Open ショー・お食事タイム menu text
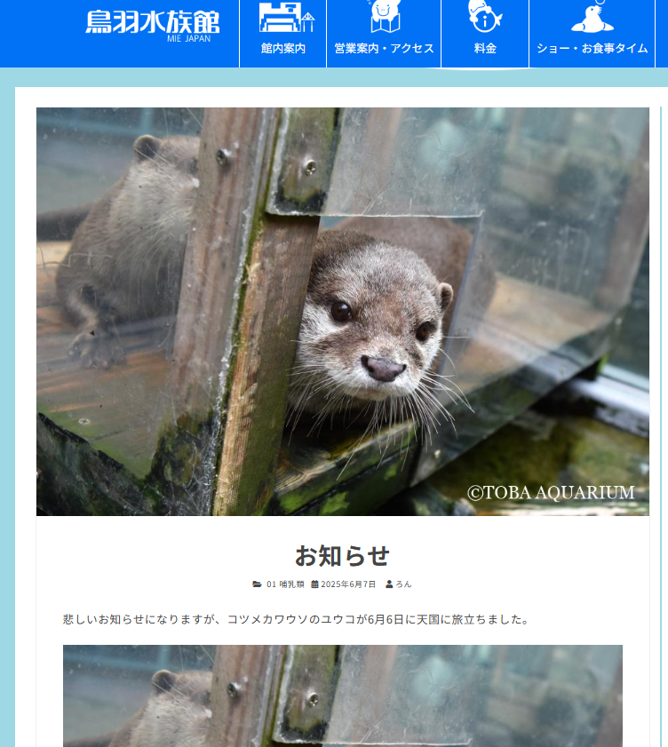668x747 pixels. [x=592, y=48]
